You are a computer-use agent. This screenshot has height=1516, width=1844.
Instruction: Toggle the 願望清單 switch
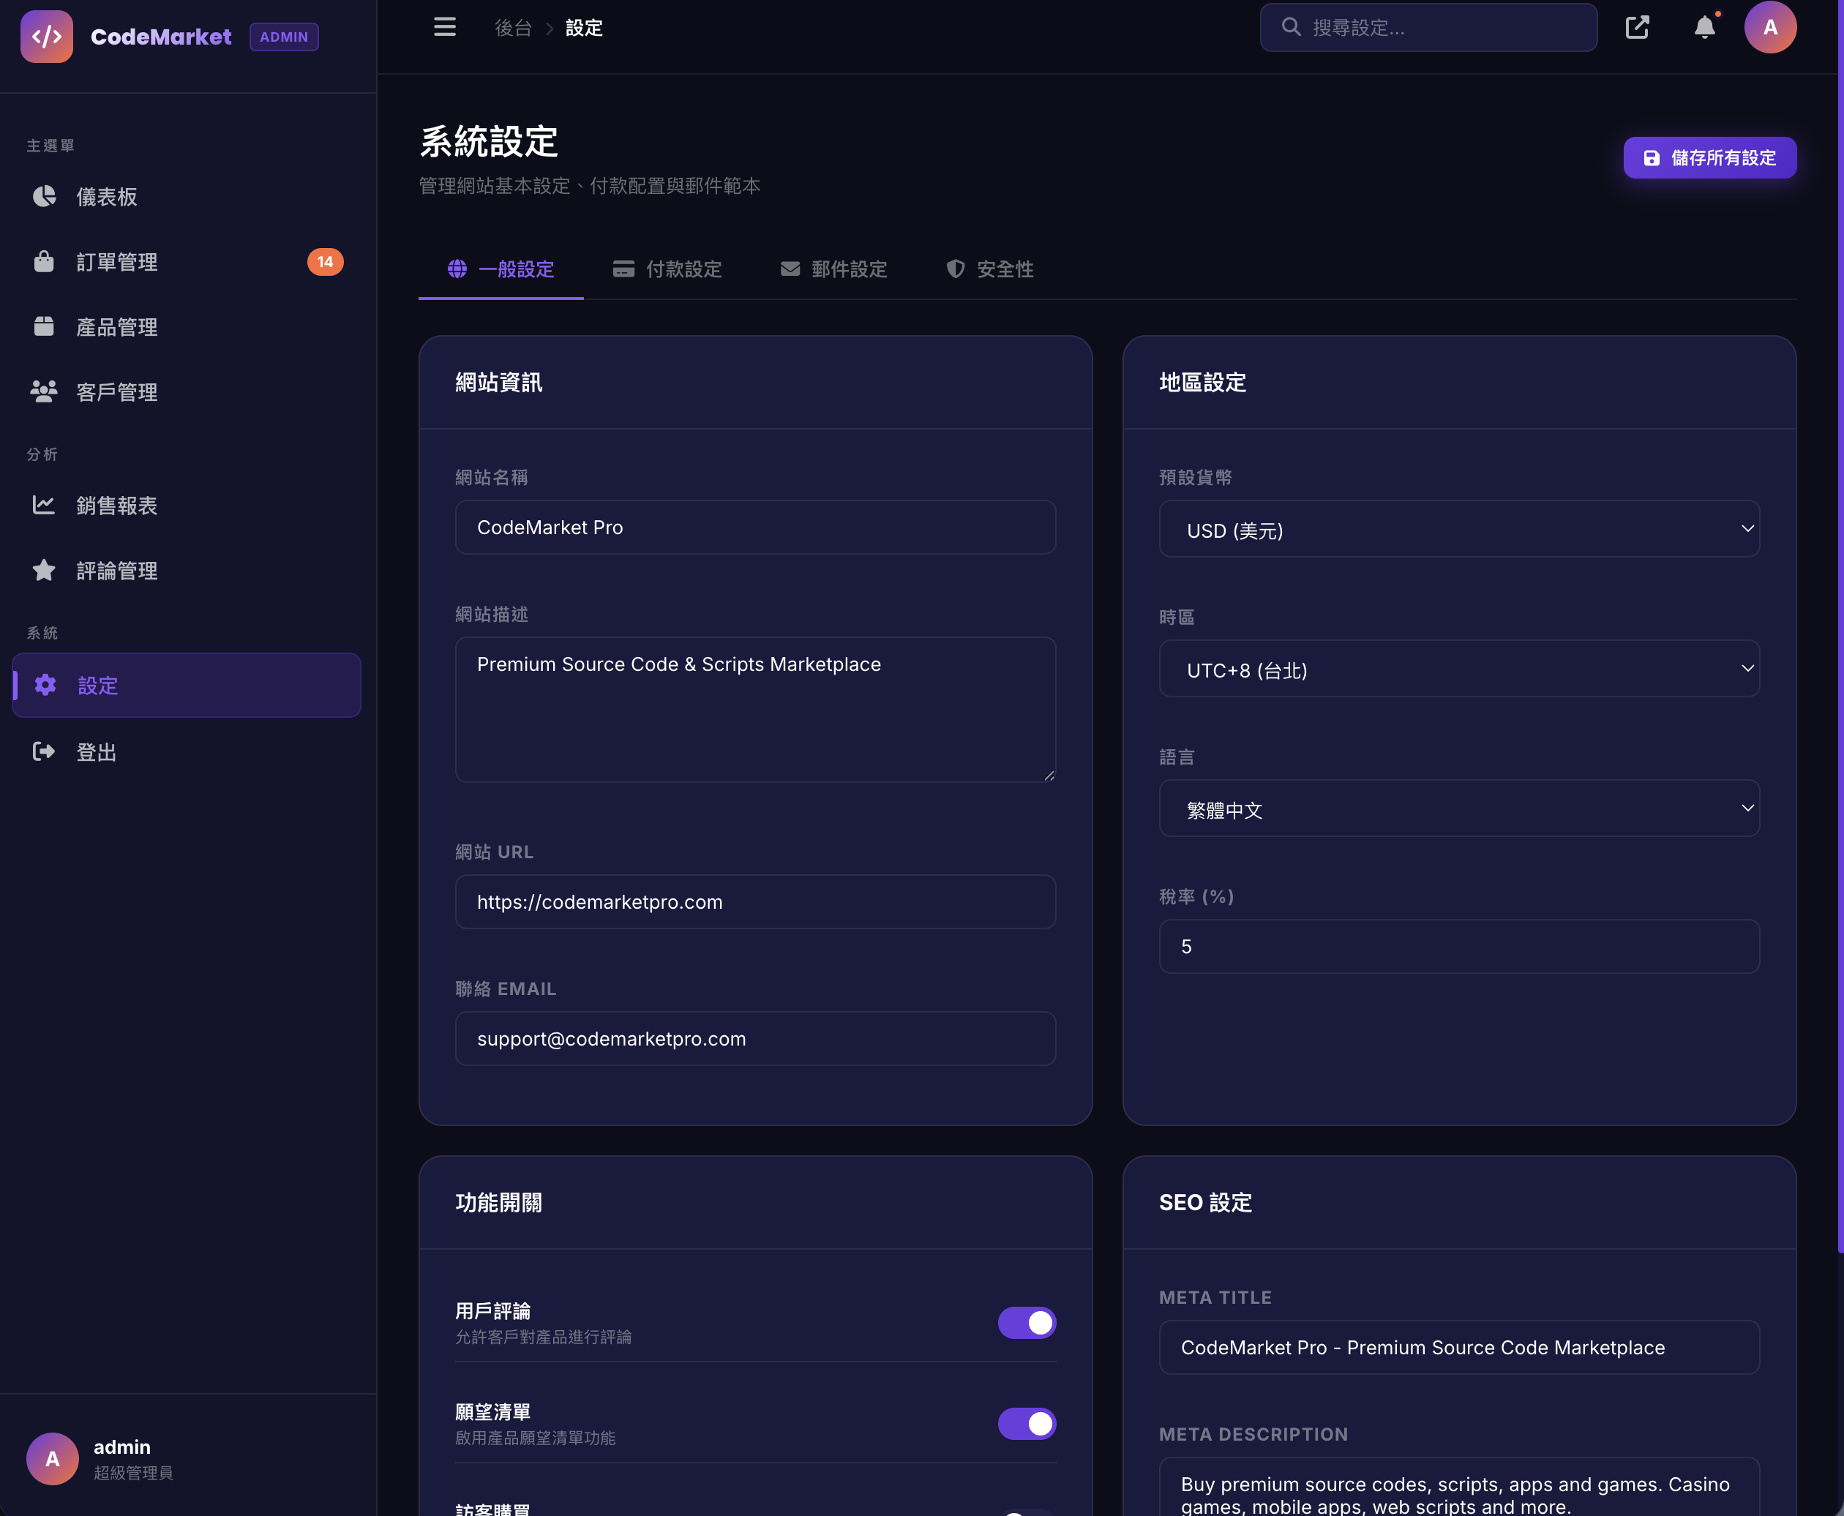click(1027, 1423)
